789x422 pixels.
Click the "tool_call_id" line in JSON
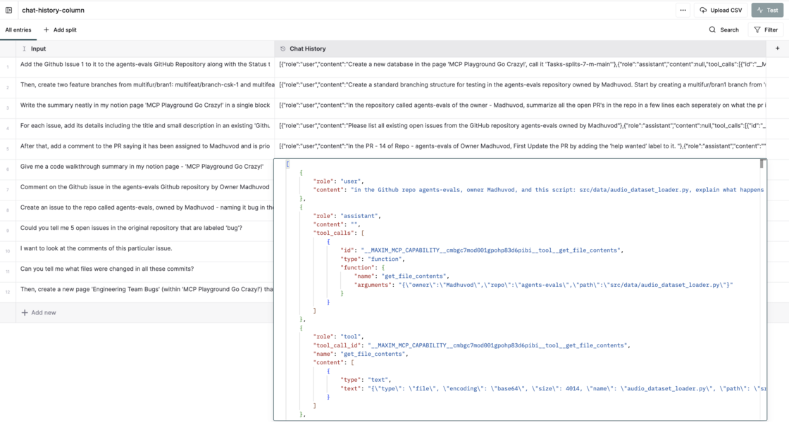pos(471,345)
